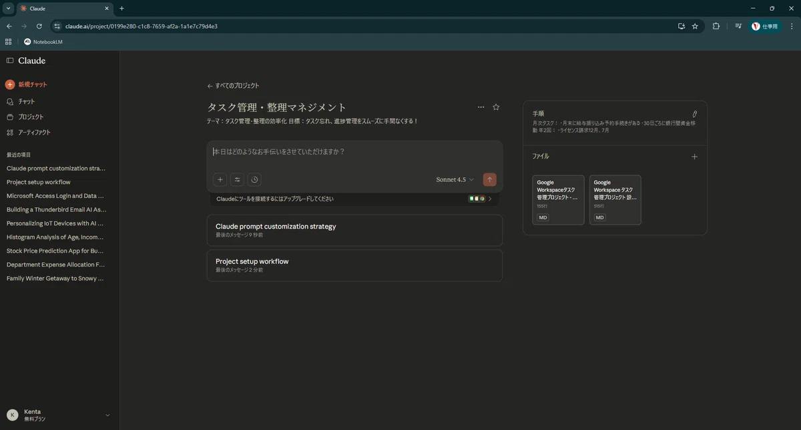
Task: Open the search and tools settings icon
Action: click(x=237, y=179)
